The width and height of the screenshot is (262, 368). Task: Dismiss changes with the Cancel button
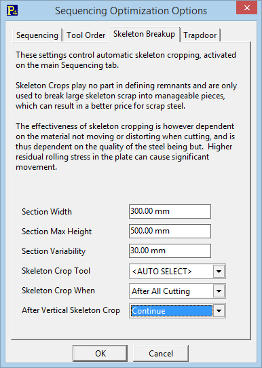pyautogui.click(x=161, y=353)
